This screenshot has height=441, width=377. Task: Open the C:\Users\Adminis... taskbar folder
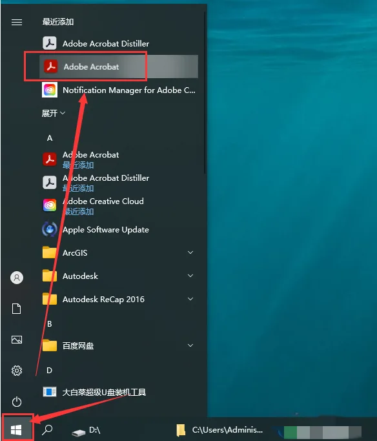click(x=220, y=430)
